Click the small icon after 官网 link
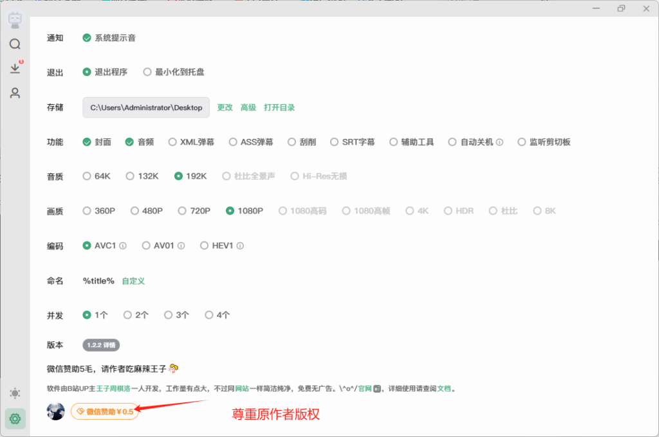The width and height of the screenshot is (659, 437). click(377, 389)
